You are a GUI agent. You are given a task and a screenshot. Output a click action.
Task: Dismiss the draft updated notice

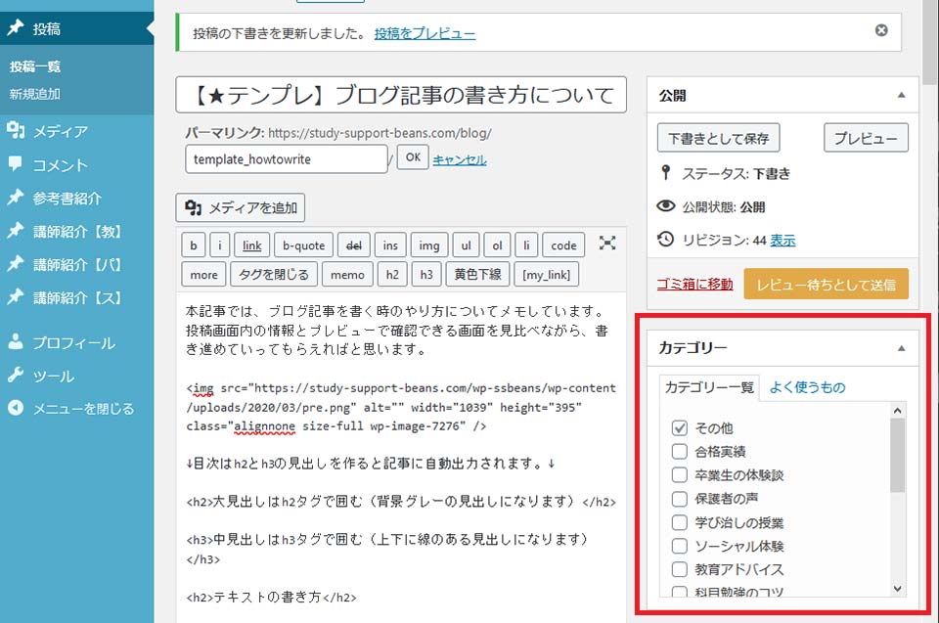(x=881, y=31)
